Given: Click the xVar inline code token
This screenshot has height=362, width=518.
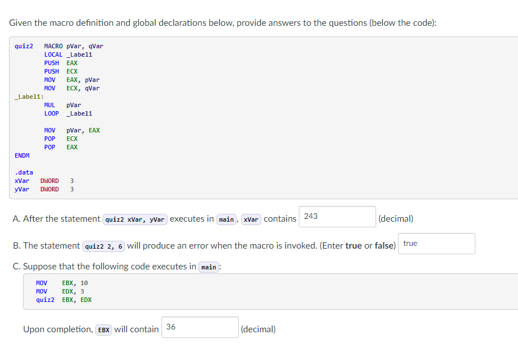Looking at the screenshot, I should pyautogui.click(x=251, y=219).
